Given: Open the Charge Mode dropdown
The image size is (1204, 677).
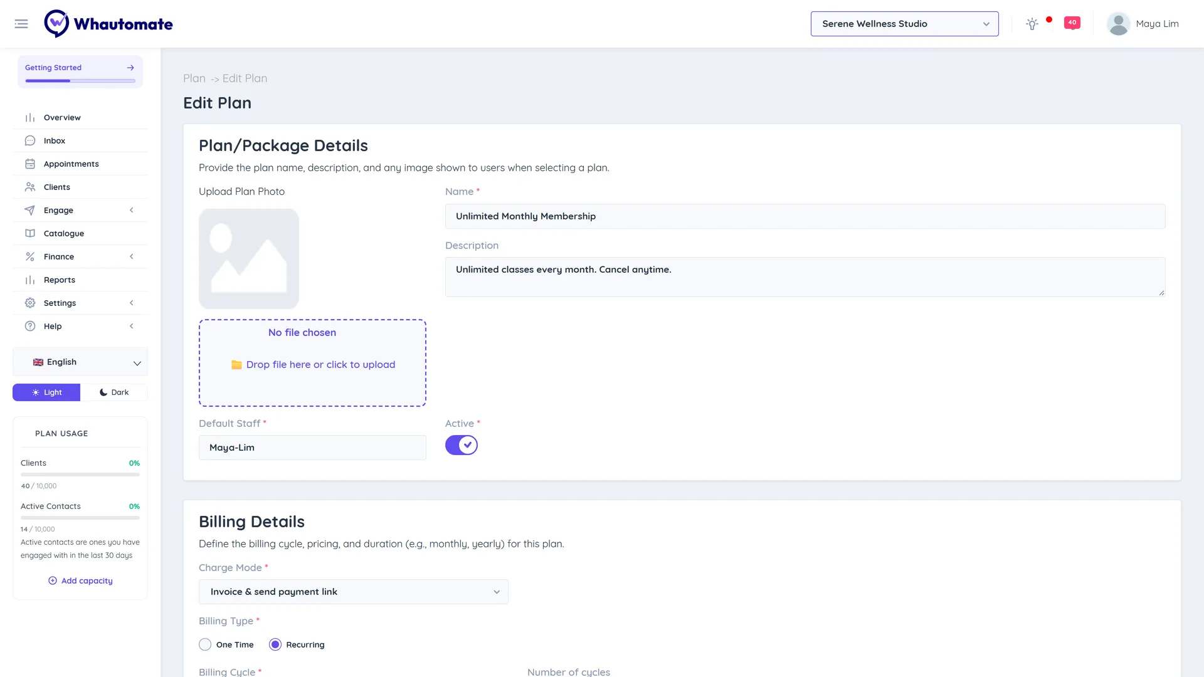Looking at the screenshot, I should point(354,592).
